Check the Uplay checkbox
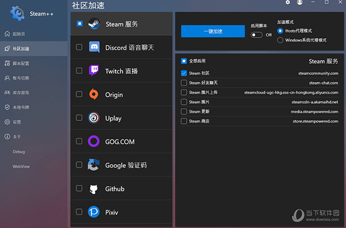The width and height of the screenshot is (346, 228). 79,117
